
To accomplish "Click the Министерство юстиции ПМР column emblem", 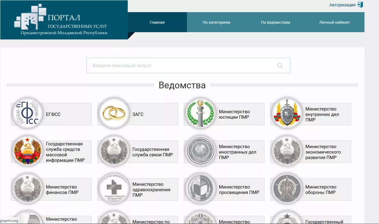I will [x=200, y=113].
